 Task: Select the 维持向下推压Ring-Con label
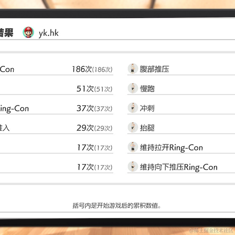pyautogui.click(x=179, y=167)
